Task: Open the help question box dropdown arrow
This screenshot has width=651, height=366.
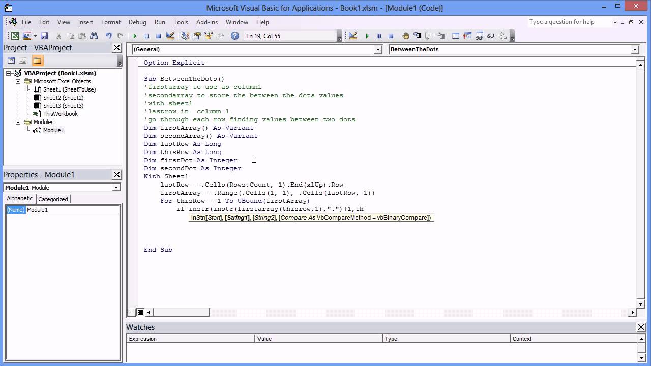Action: pos(615,22)
